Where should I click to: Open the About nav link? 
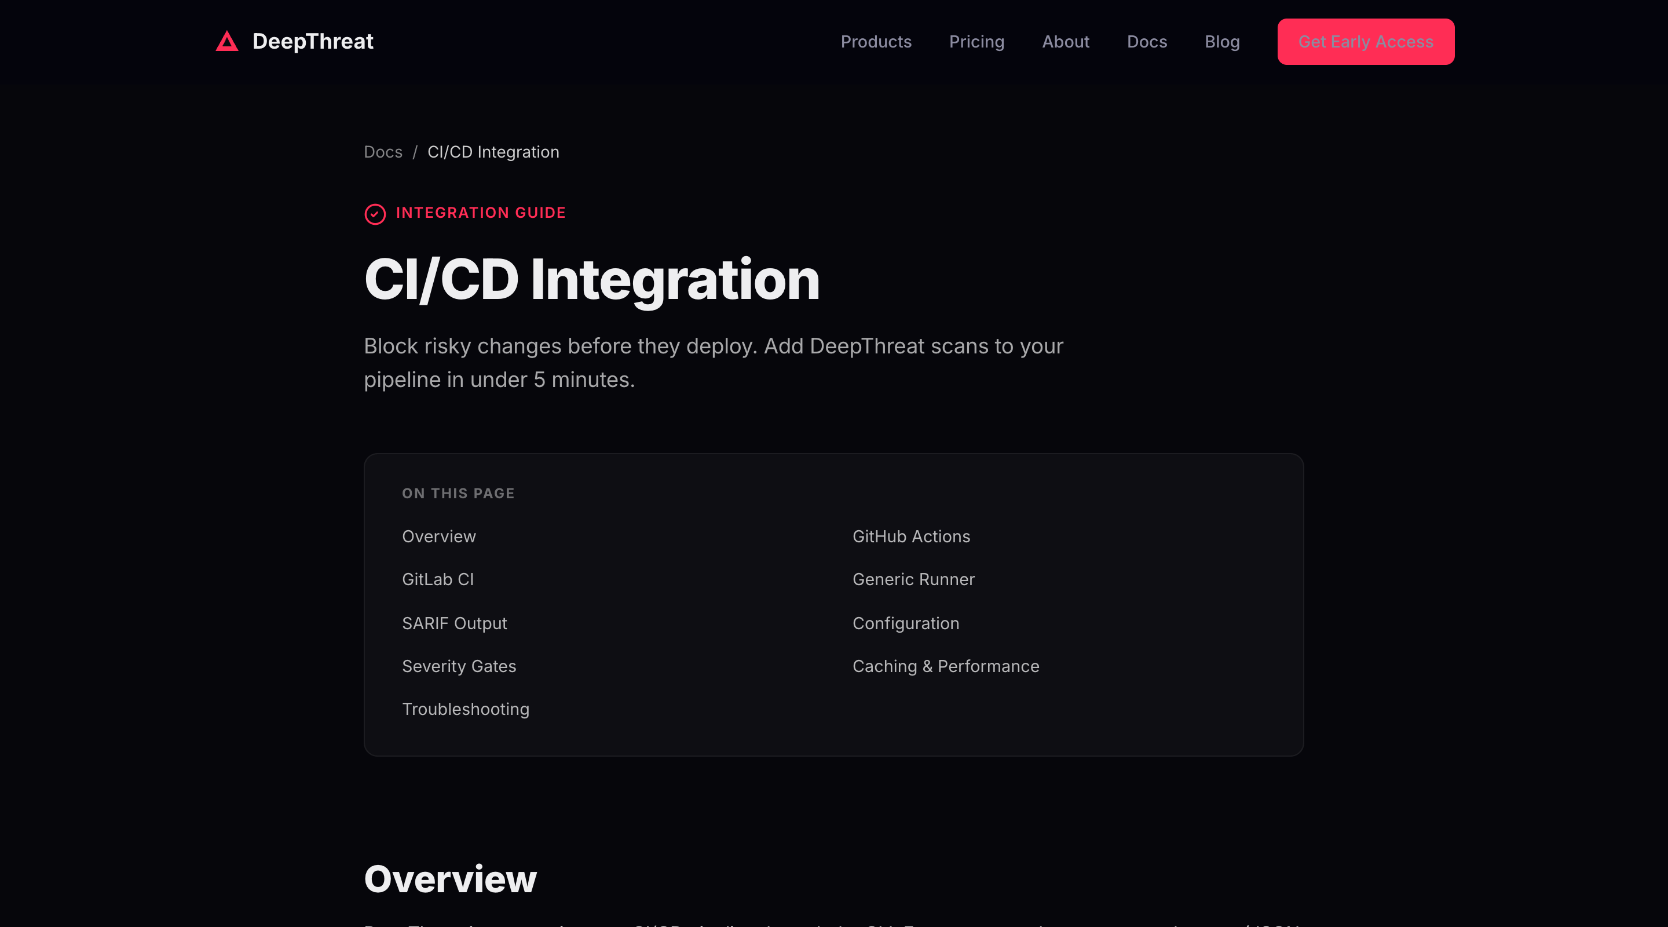pos(1065,42)
